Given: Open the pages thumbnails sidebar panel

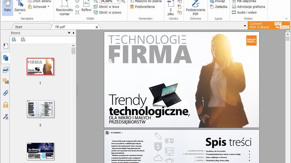Looking at the screenshot, I should pos(6,58).
